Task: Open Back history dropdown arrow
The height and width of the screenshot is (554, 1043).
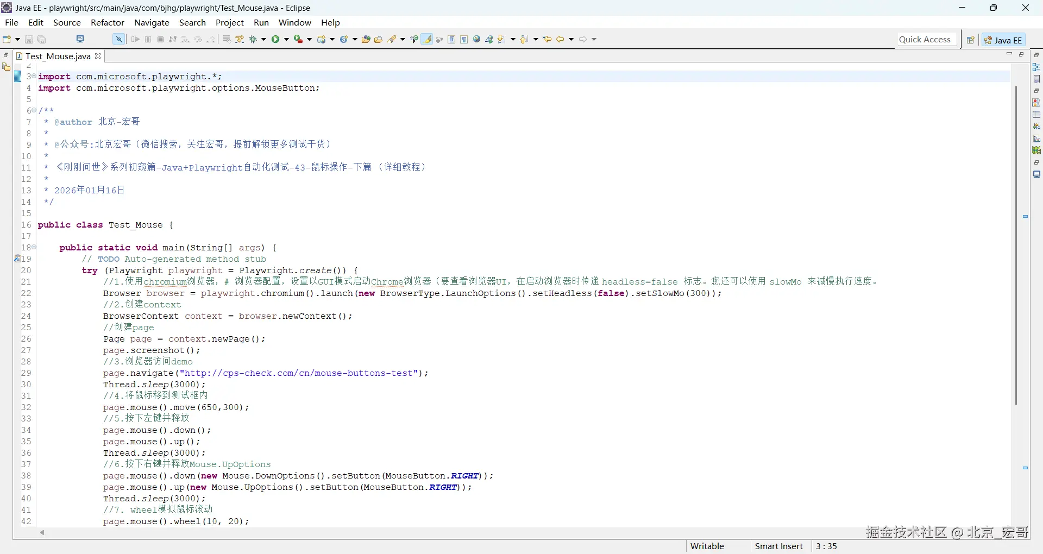Action: 571,39
